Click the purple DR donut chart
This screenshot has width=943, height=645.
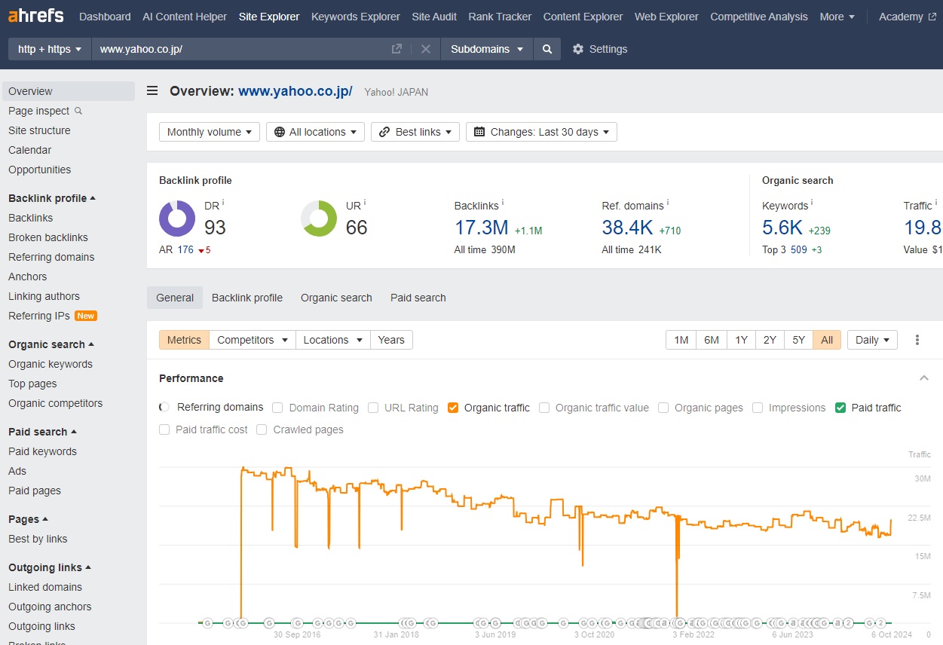(x=177, y=219)
